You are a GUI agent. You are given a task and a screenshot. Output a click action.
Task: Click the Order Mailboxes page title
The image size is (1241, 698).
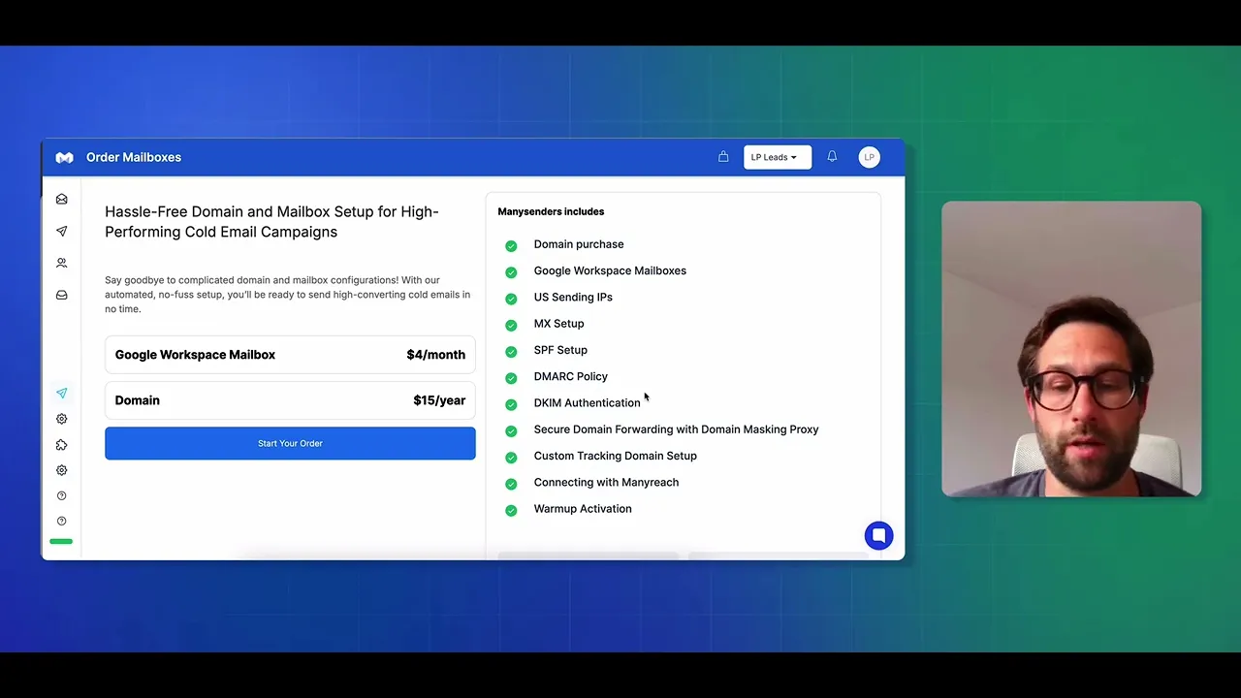(x=134, y=157)
